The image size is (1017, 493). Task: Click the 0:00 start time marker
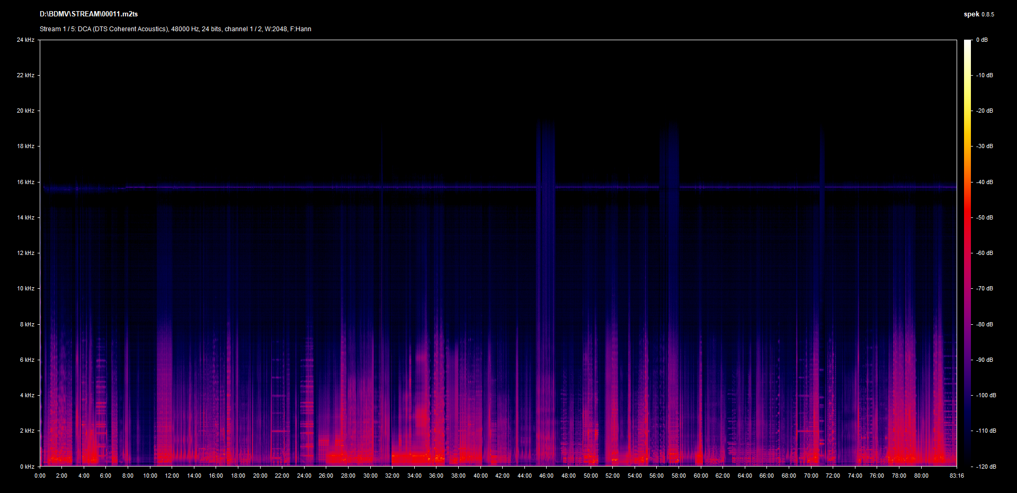pos(40,476)
